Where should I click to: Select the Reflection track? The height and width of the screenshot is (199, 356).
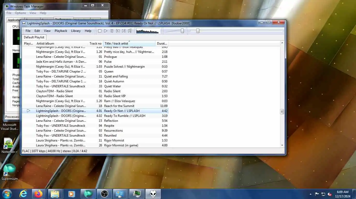[x=95, y=121]
